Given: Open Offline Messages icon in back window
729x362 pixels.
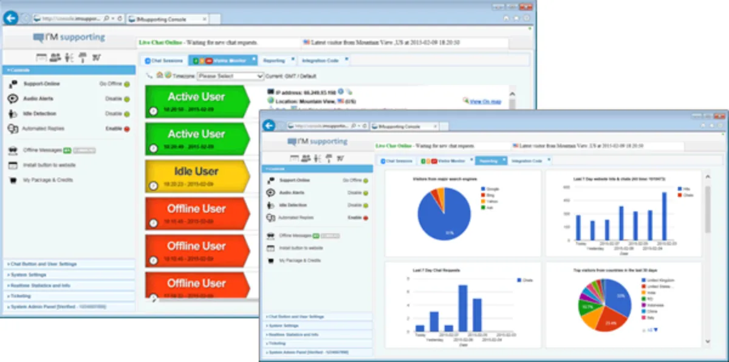Looking at the screenshot, I should click(13, 150).
